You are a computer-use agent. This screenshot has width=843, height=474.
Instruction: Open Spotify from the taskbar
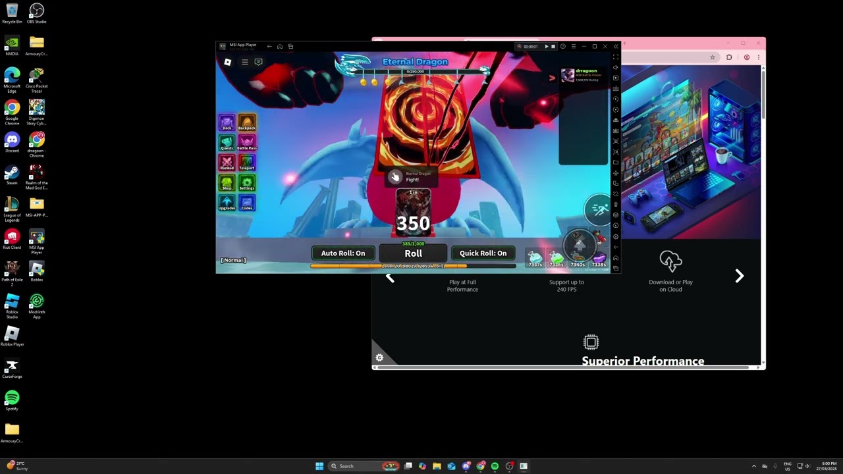click(495, 466)
